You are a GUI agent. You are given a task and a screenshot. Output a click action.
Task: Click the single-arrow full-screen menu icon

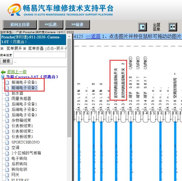click(142, 27)
